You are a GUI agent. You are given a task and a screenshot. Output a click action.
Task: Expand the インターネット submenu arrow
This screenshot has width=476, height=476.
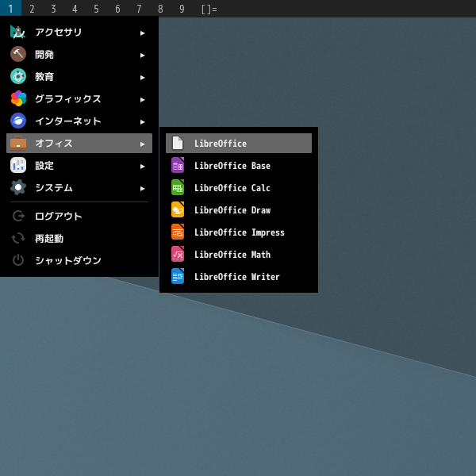(142, 122)
